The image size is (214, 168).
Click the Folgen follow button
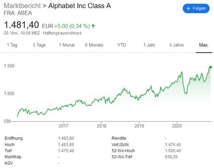(x=196, y=8)
